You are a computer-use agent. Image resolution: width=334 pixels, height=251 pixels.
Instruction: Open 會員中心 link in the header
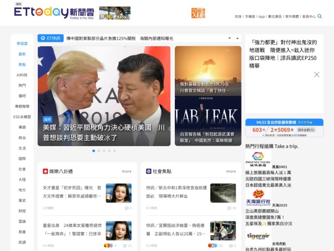click(x=309, y=16)
